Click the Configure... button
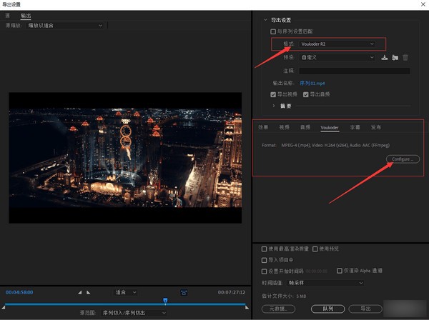This screenshot has height=320, width=429. click(401, 159)
